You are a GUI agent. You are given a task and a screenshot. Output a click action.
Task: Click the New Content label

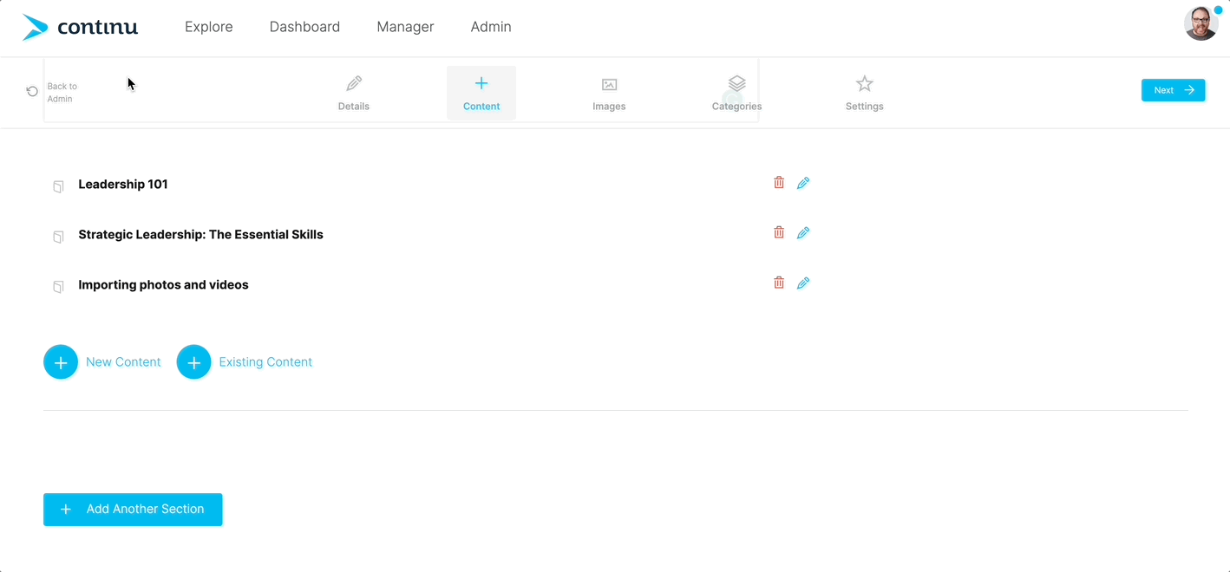coord(123,362)
